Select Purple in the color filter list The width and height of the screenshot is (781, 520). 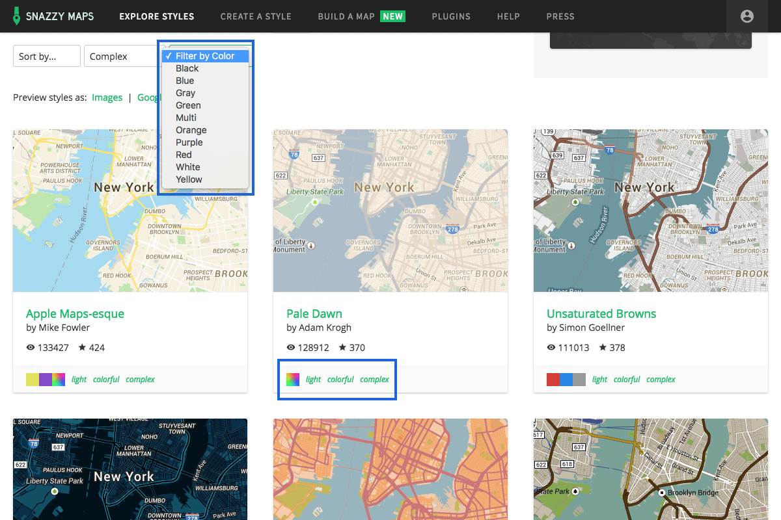(189, 142)
